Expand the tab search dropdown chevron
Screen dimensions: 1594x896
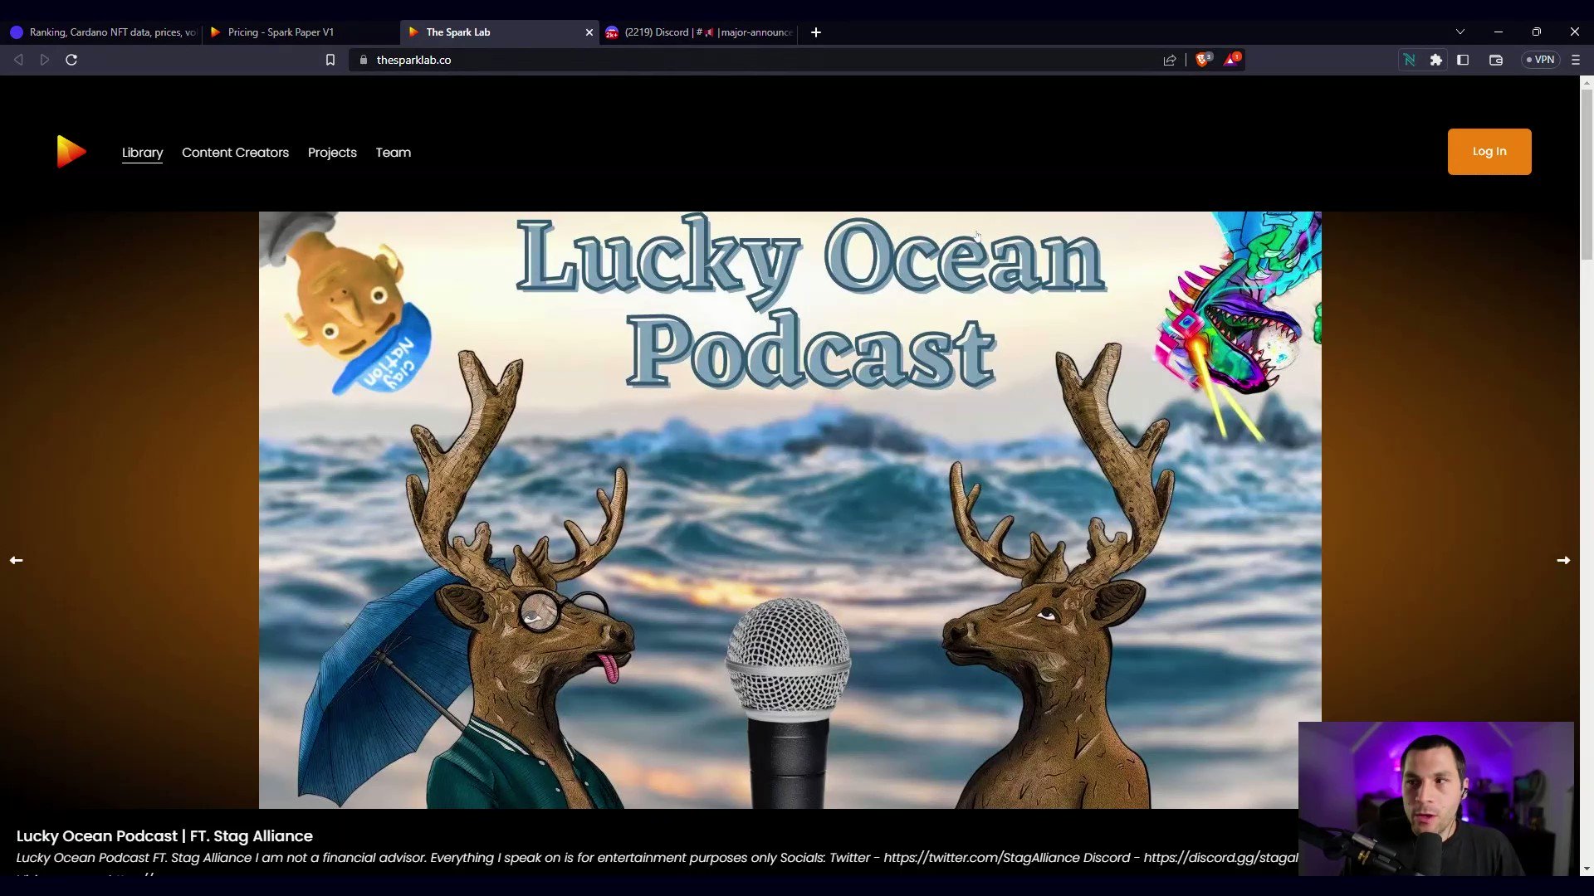tap(1460, 32)
